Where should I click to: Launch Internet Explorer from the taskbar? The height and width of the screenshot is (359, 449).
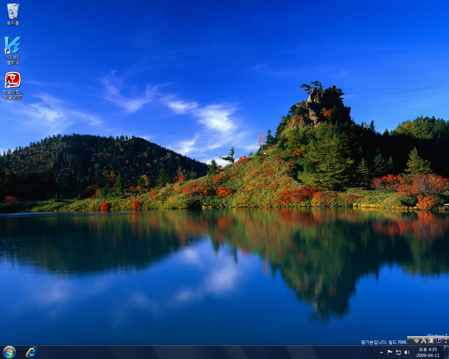click(x=31, y=352)
